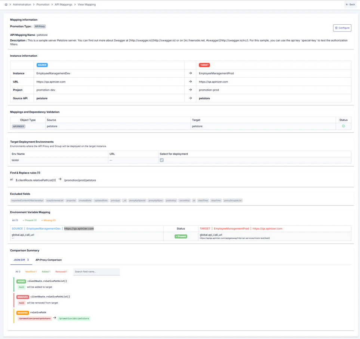Click importedContentOfBackendApi excluded field chip
The image size is (360, 339).
27,201
